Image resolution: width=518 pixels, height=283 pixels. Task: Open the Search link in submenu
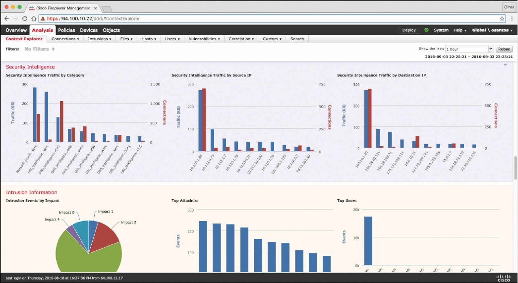point(297,39)
